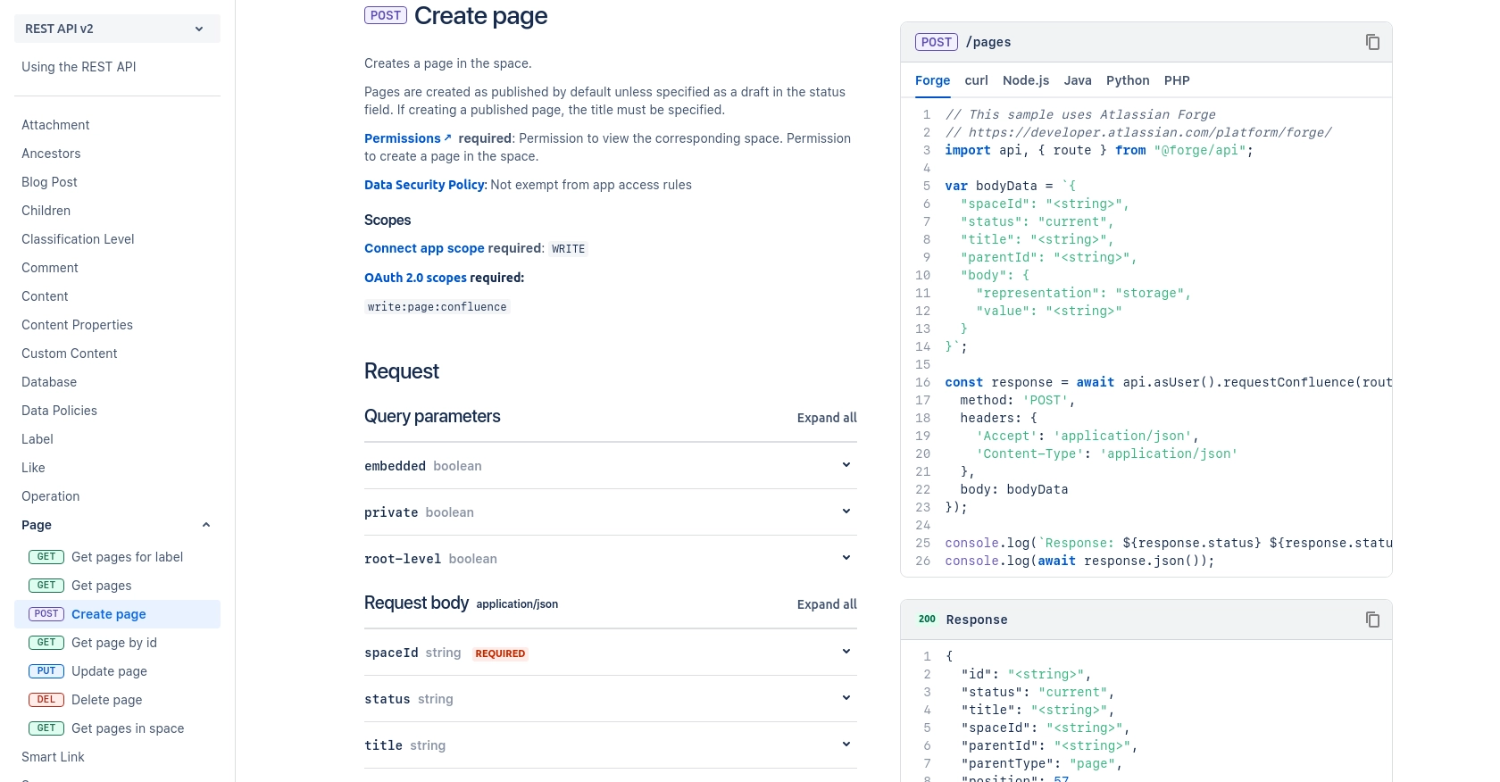Open the Permissions external link
Screen dimensions: 1500x782
click(x=408, y=138)
